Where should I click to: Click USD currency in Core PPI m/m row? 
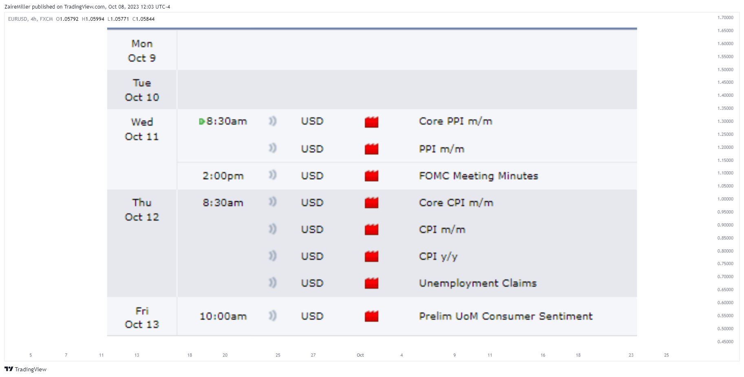pos(312,121)
